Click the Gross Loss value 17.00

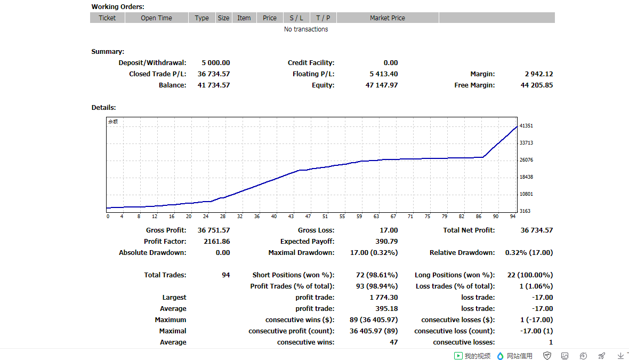click(389, 230)
